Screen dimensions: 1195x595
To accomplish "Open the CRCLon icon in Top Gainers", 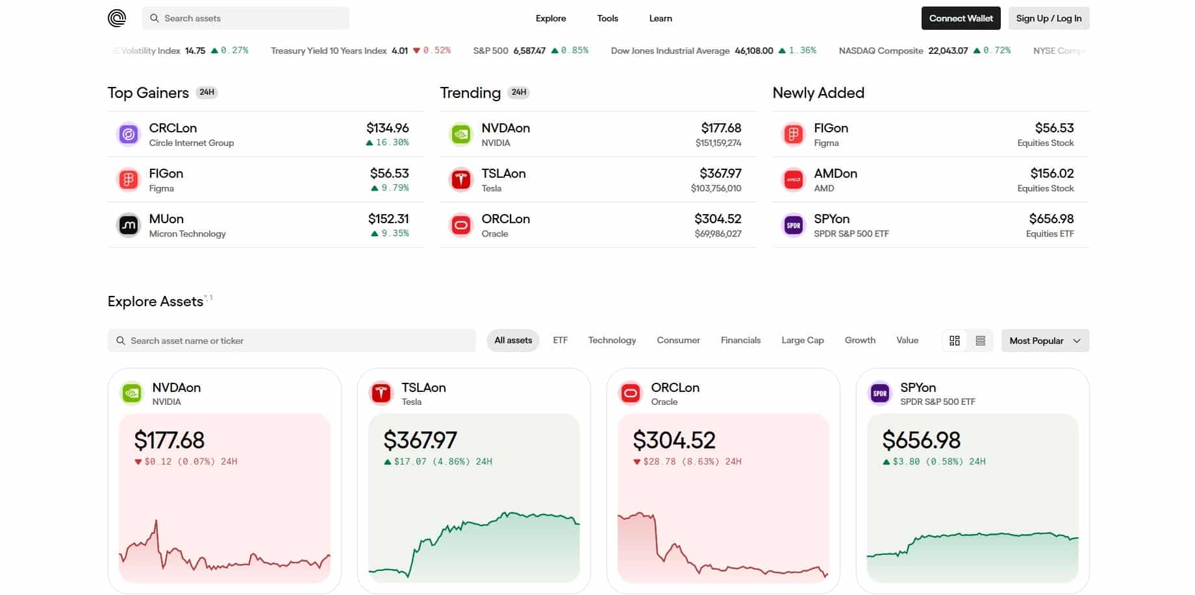I will (129, 134).
